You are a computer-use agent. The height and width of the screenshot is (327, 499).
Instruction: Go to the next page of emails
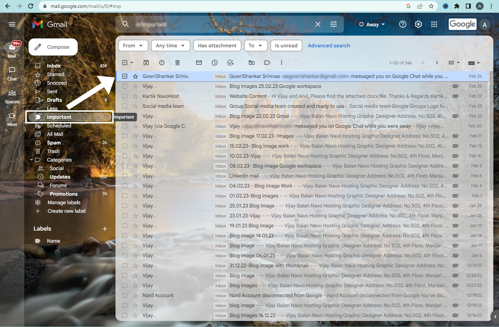(437, 63)
